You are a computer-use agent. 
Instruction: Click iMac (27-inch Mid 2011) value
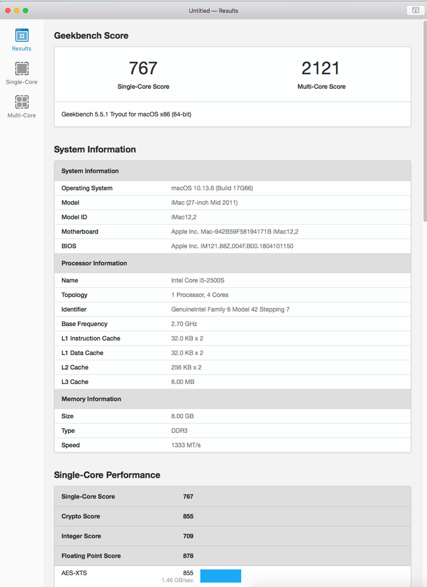coord(204,202)
